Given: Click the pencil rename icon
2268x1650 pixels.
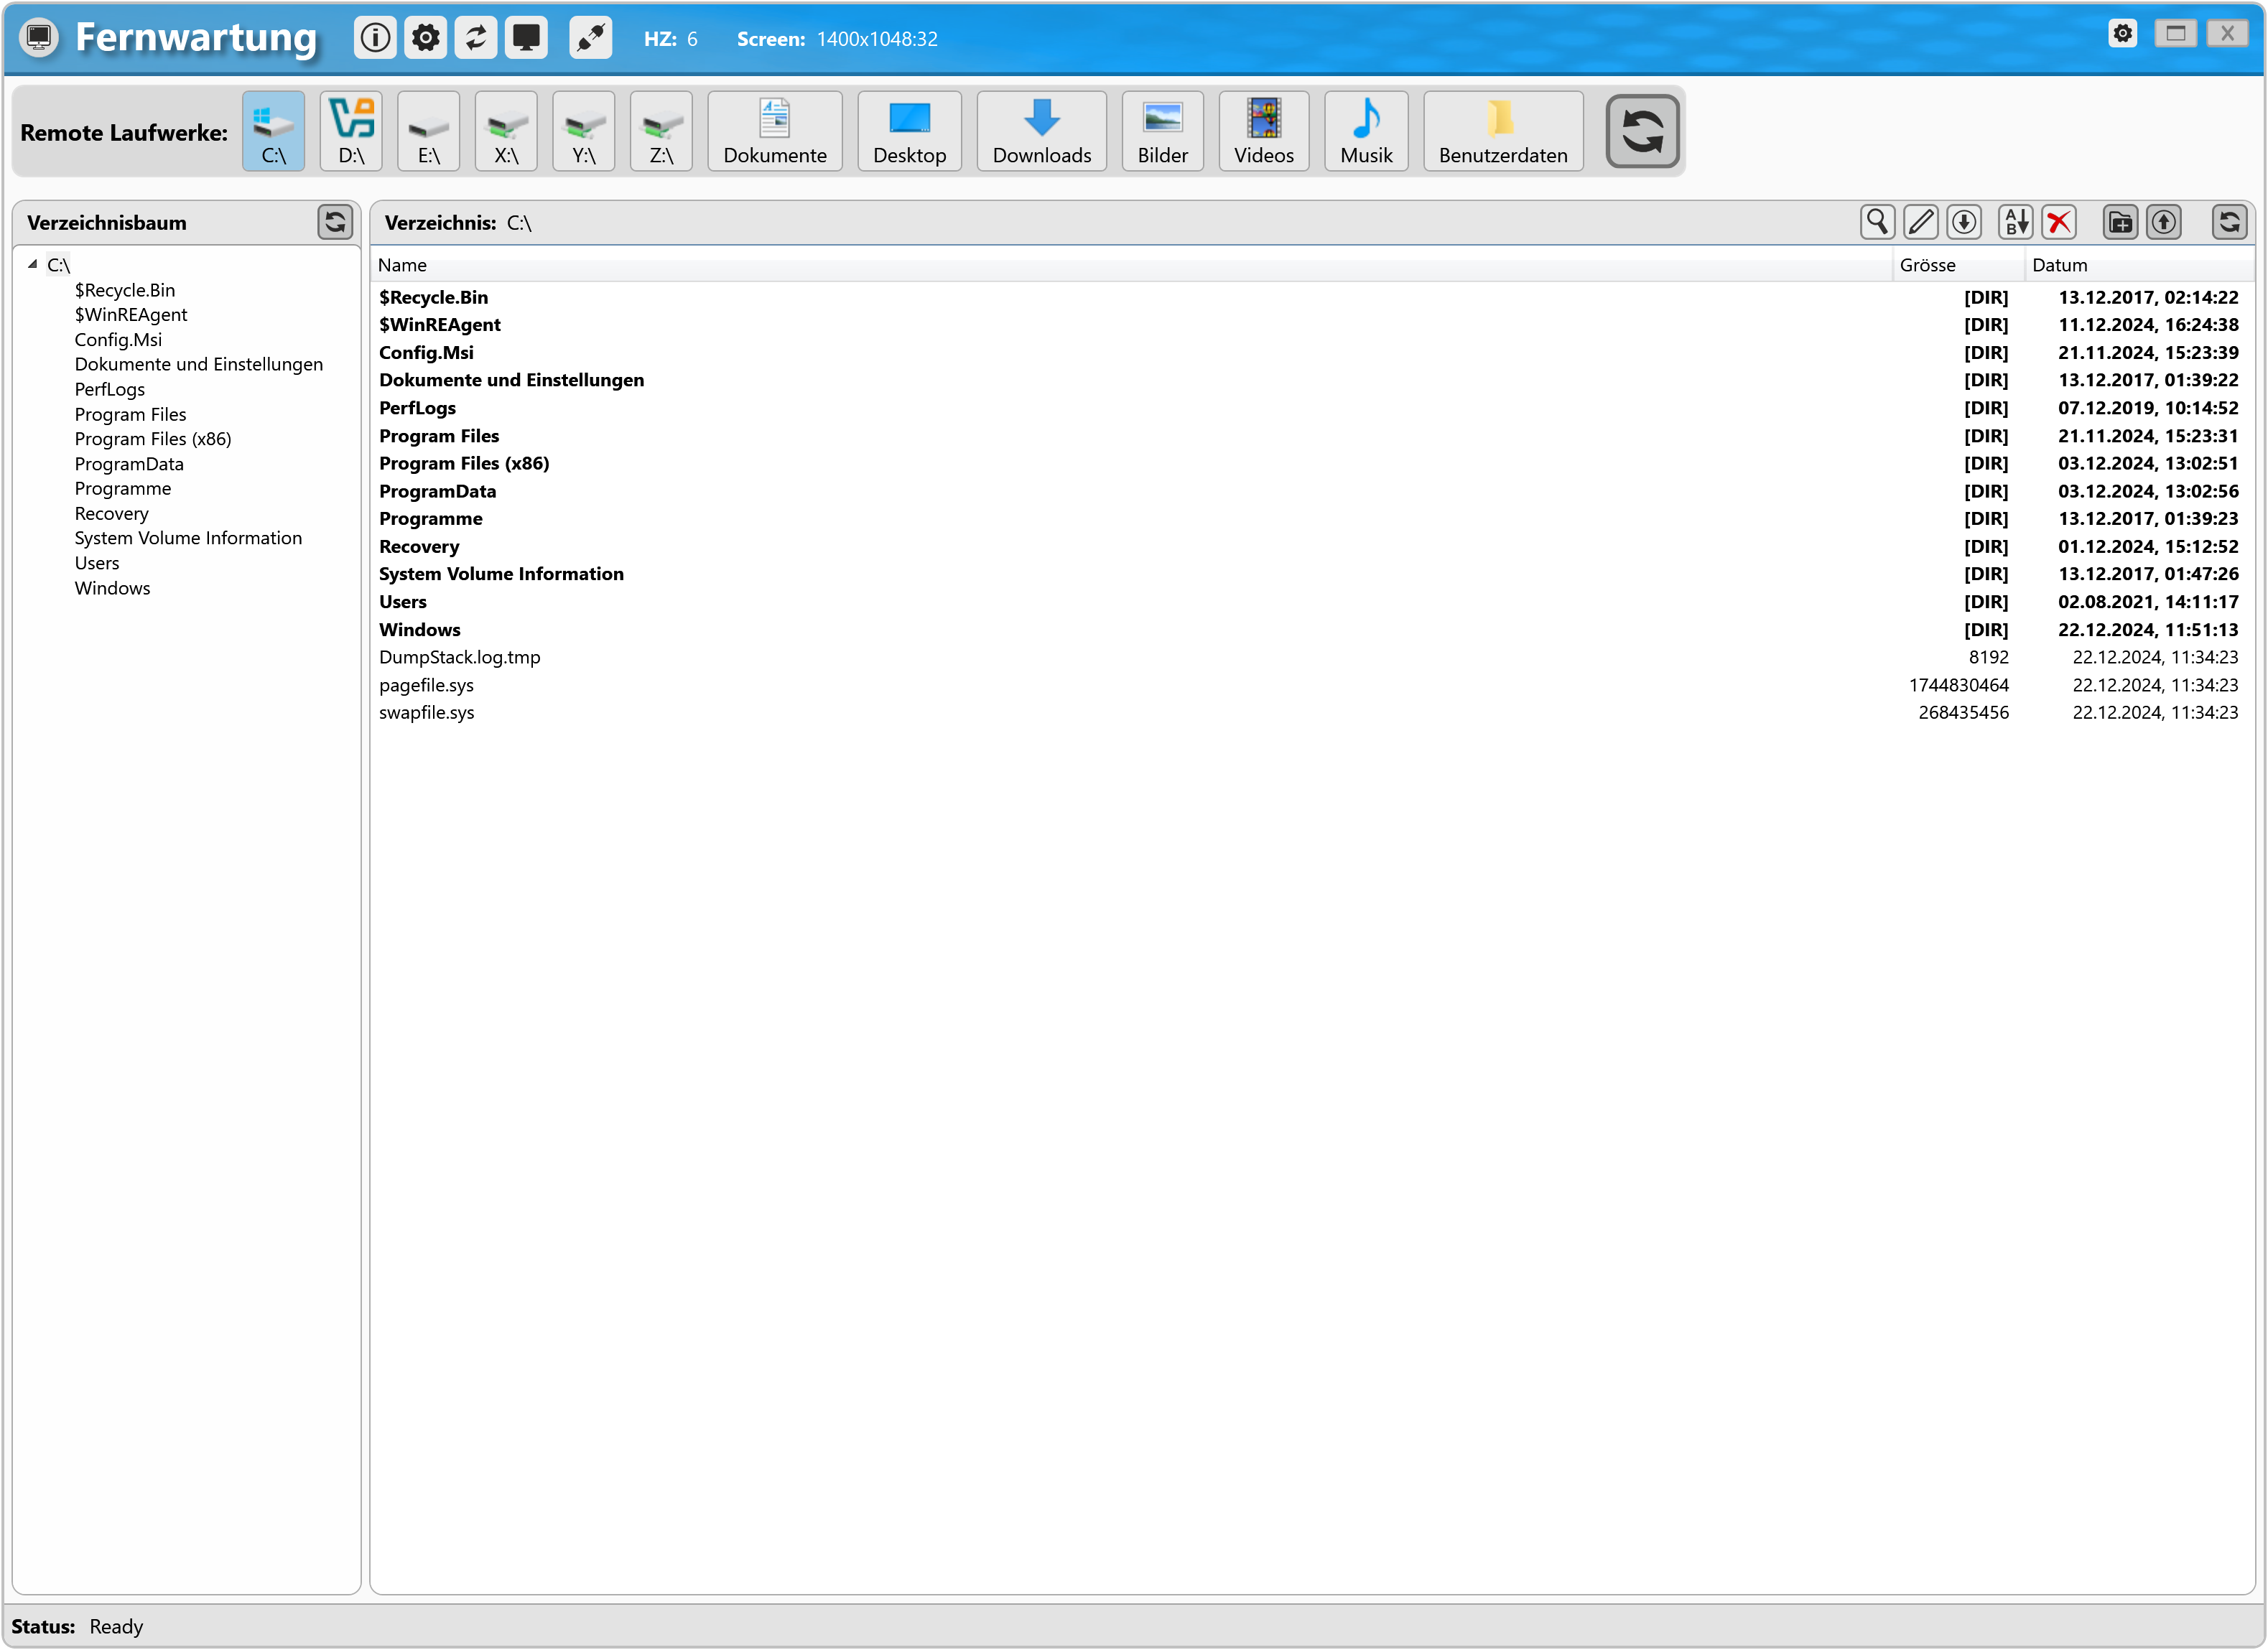Looking at the screenshot, I should click(x=1920, y=222).
